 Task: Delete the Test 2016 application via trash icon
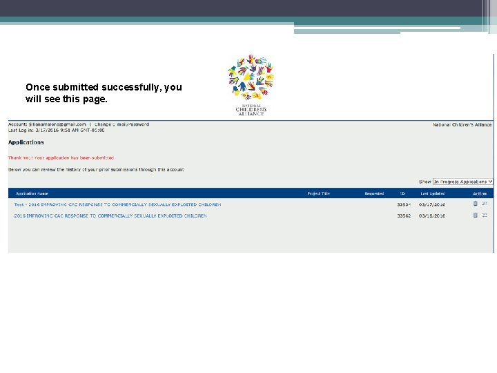click(x=475, y=204)
